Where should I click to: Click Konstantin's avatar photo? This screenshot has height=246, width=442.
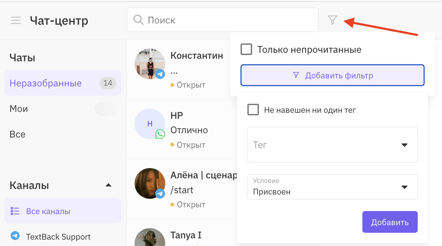[x=149, y=63]
